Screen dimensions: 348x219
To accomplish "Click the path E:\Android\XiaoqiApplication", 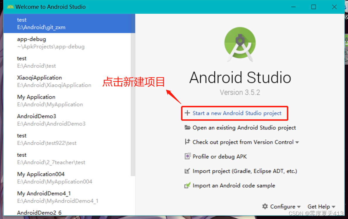I will coord(54,85).
